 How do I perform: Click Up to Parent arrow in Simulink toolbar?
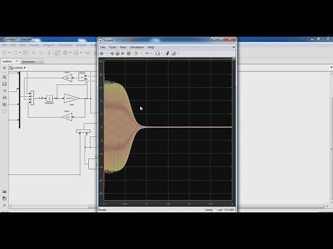49,53
